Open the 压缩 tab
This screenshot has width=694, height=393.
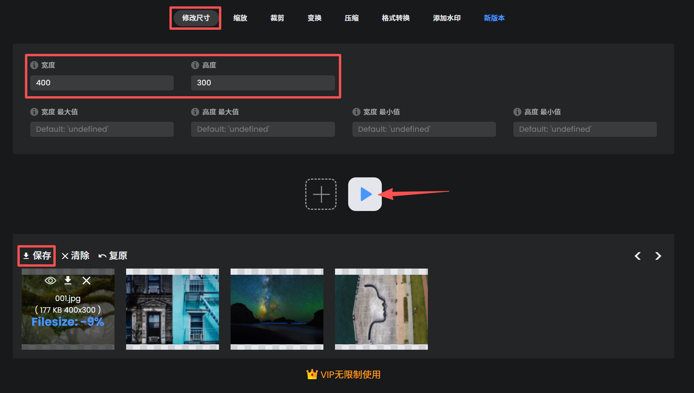352,18
